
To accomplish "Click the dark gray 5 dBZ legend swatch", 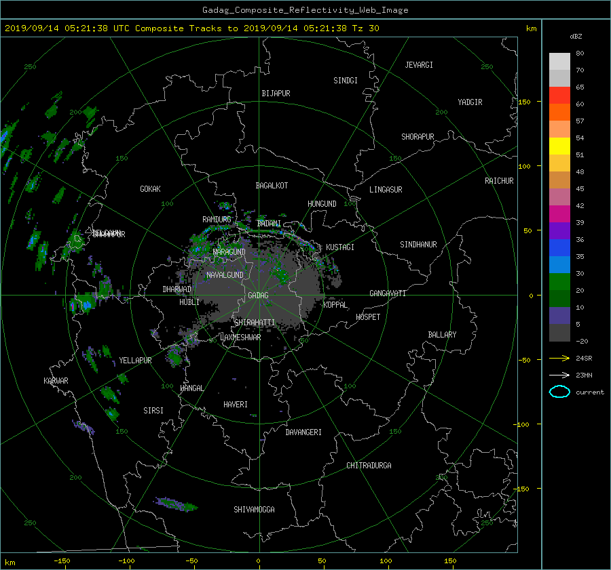I will (x=559, y=333).
